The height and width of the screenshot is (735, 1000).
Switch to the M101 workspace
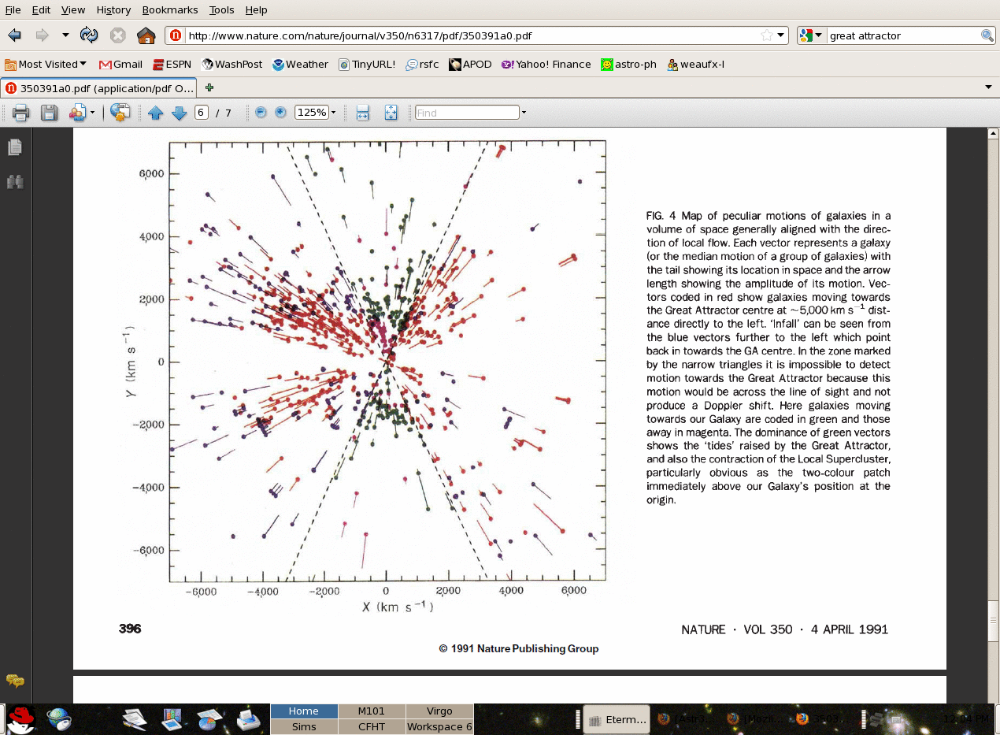(x=372, y=711)
